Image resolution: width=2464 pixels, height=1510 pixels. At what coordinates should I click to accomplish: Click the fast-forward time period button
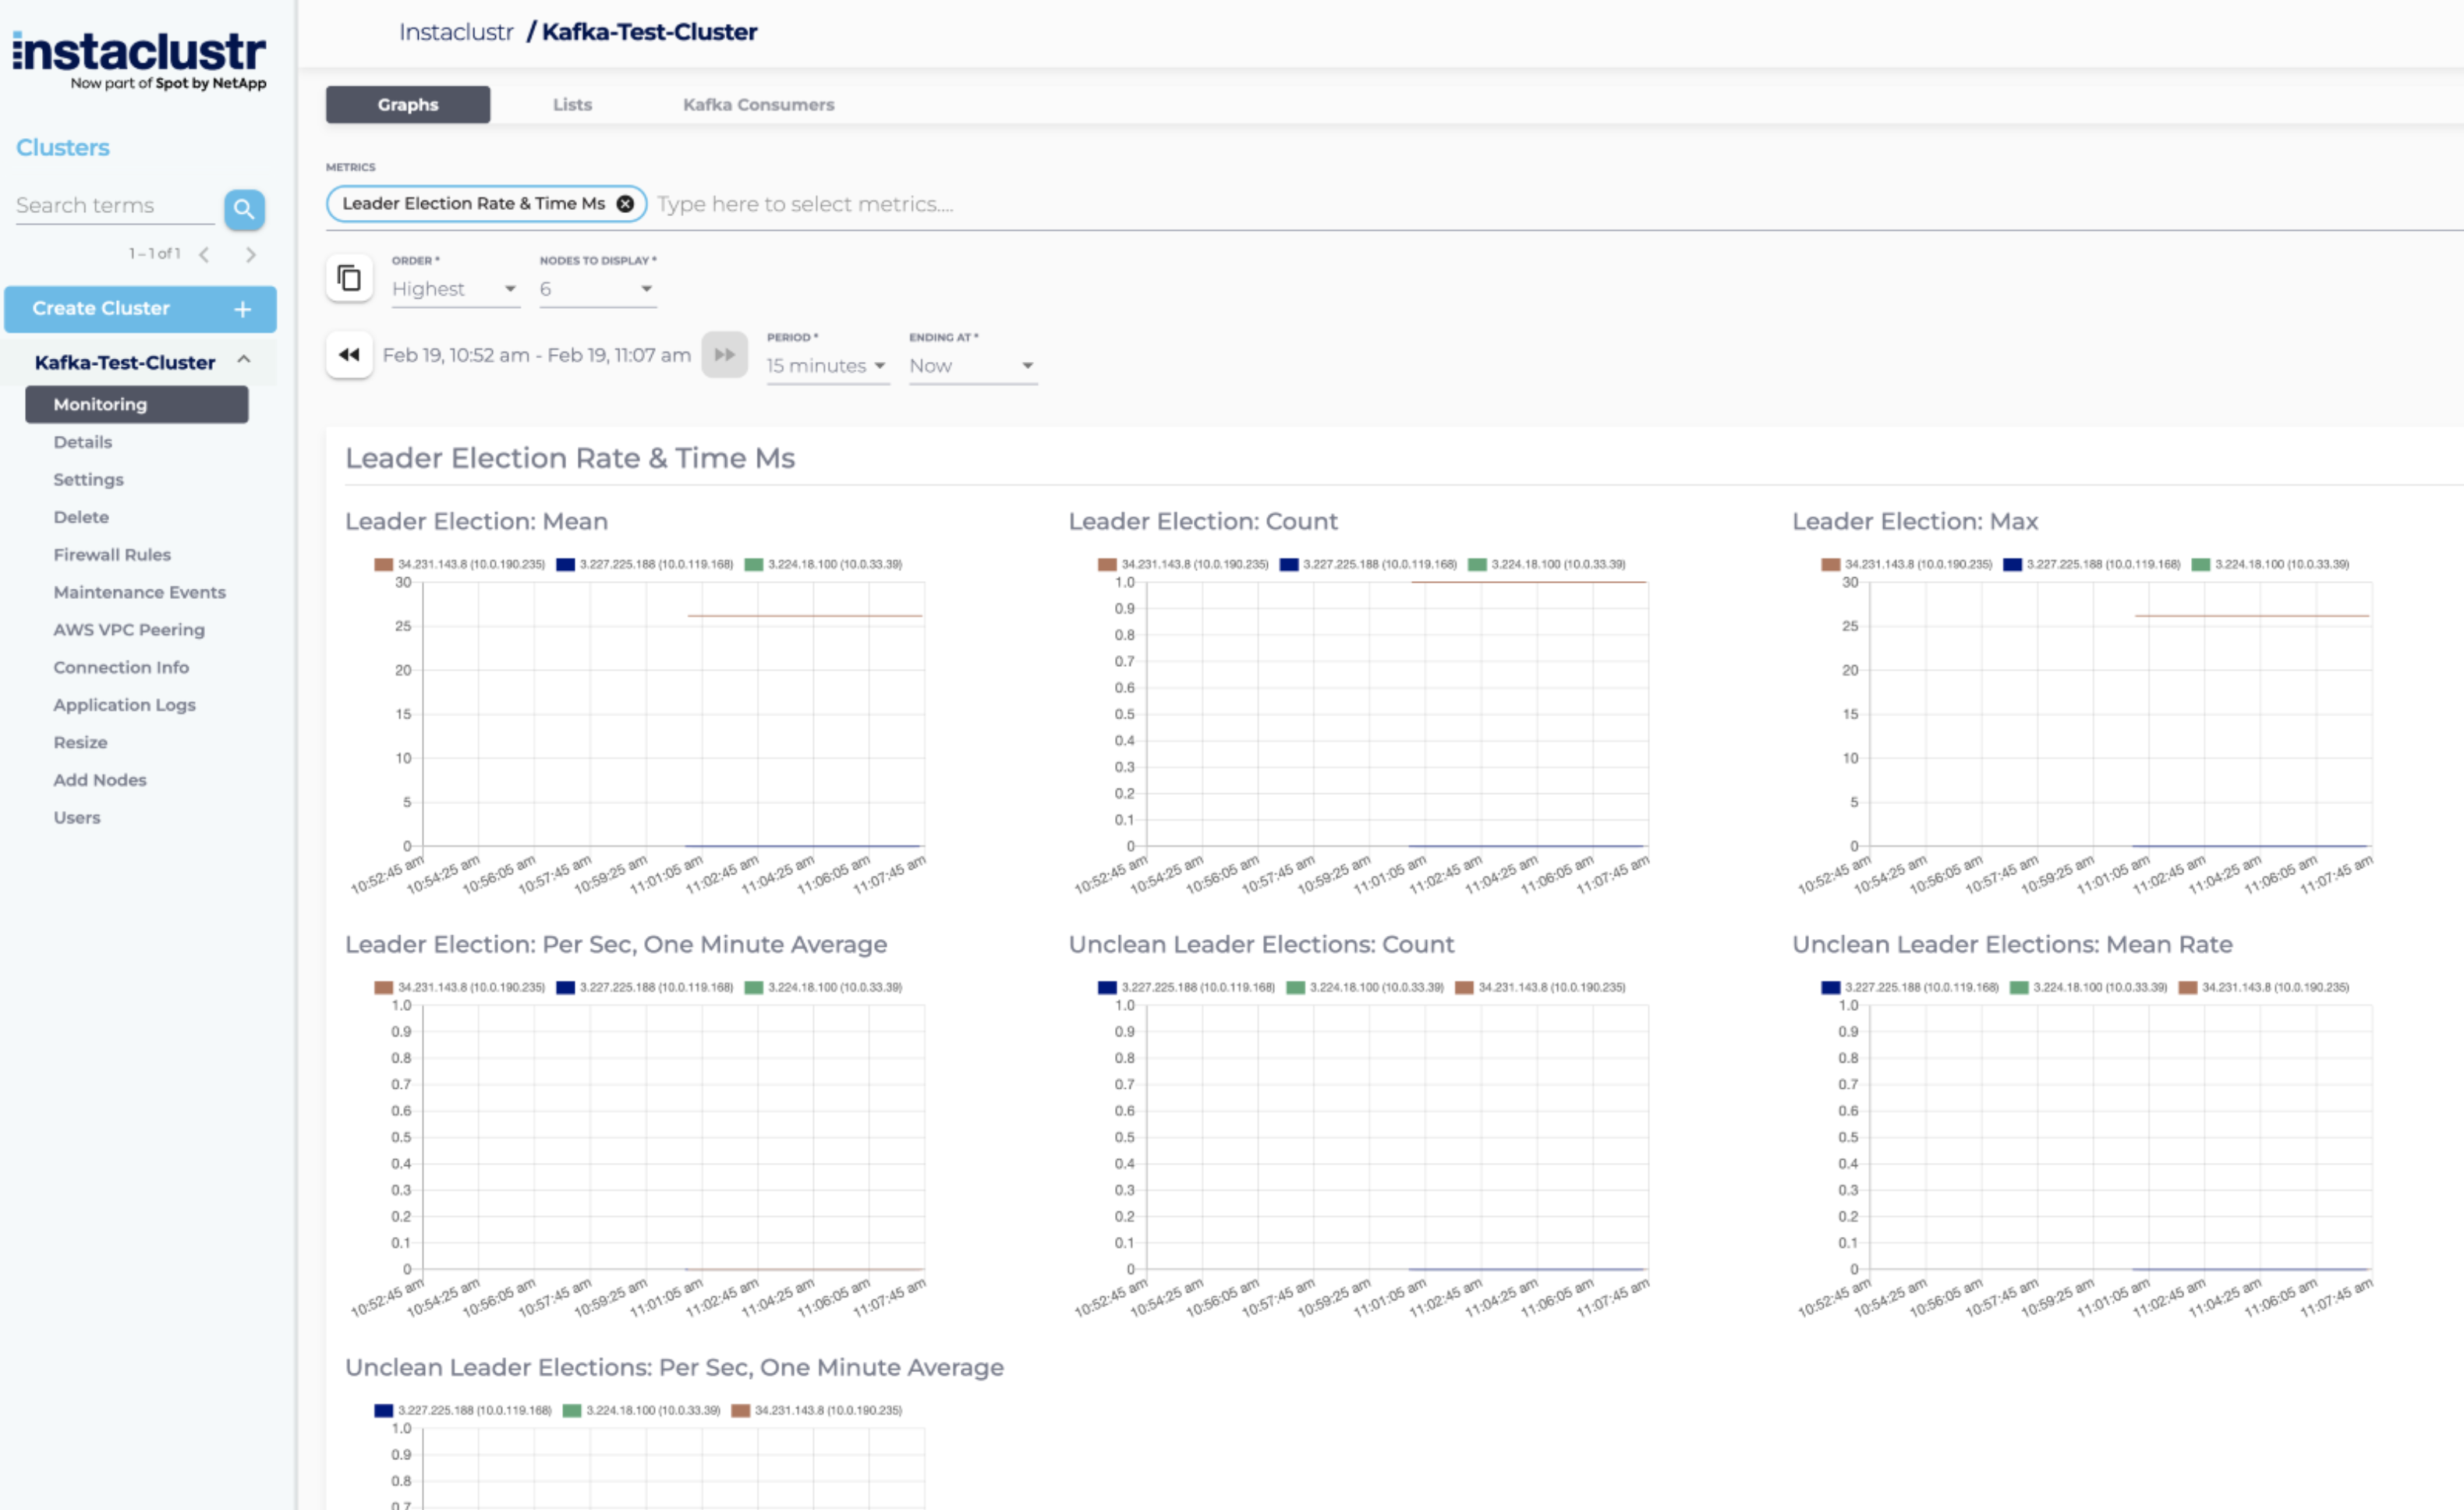pyautogui.click(x=724, y=355)
